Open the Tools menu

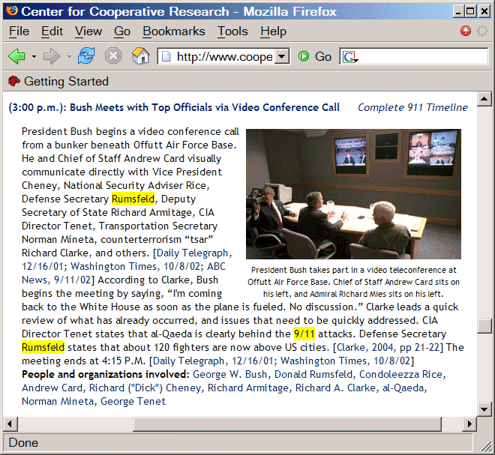(232, 31)
